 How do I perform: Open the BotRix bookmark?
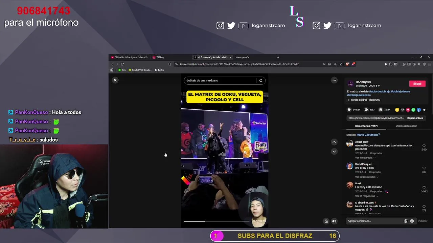click(159, 70)
